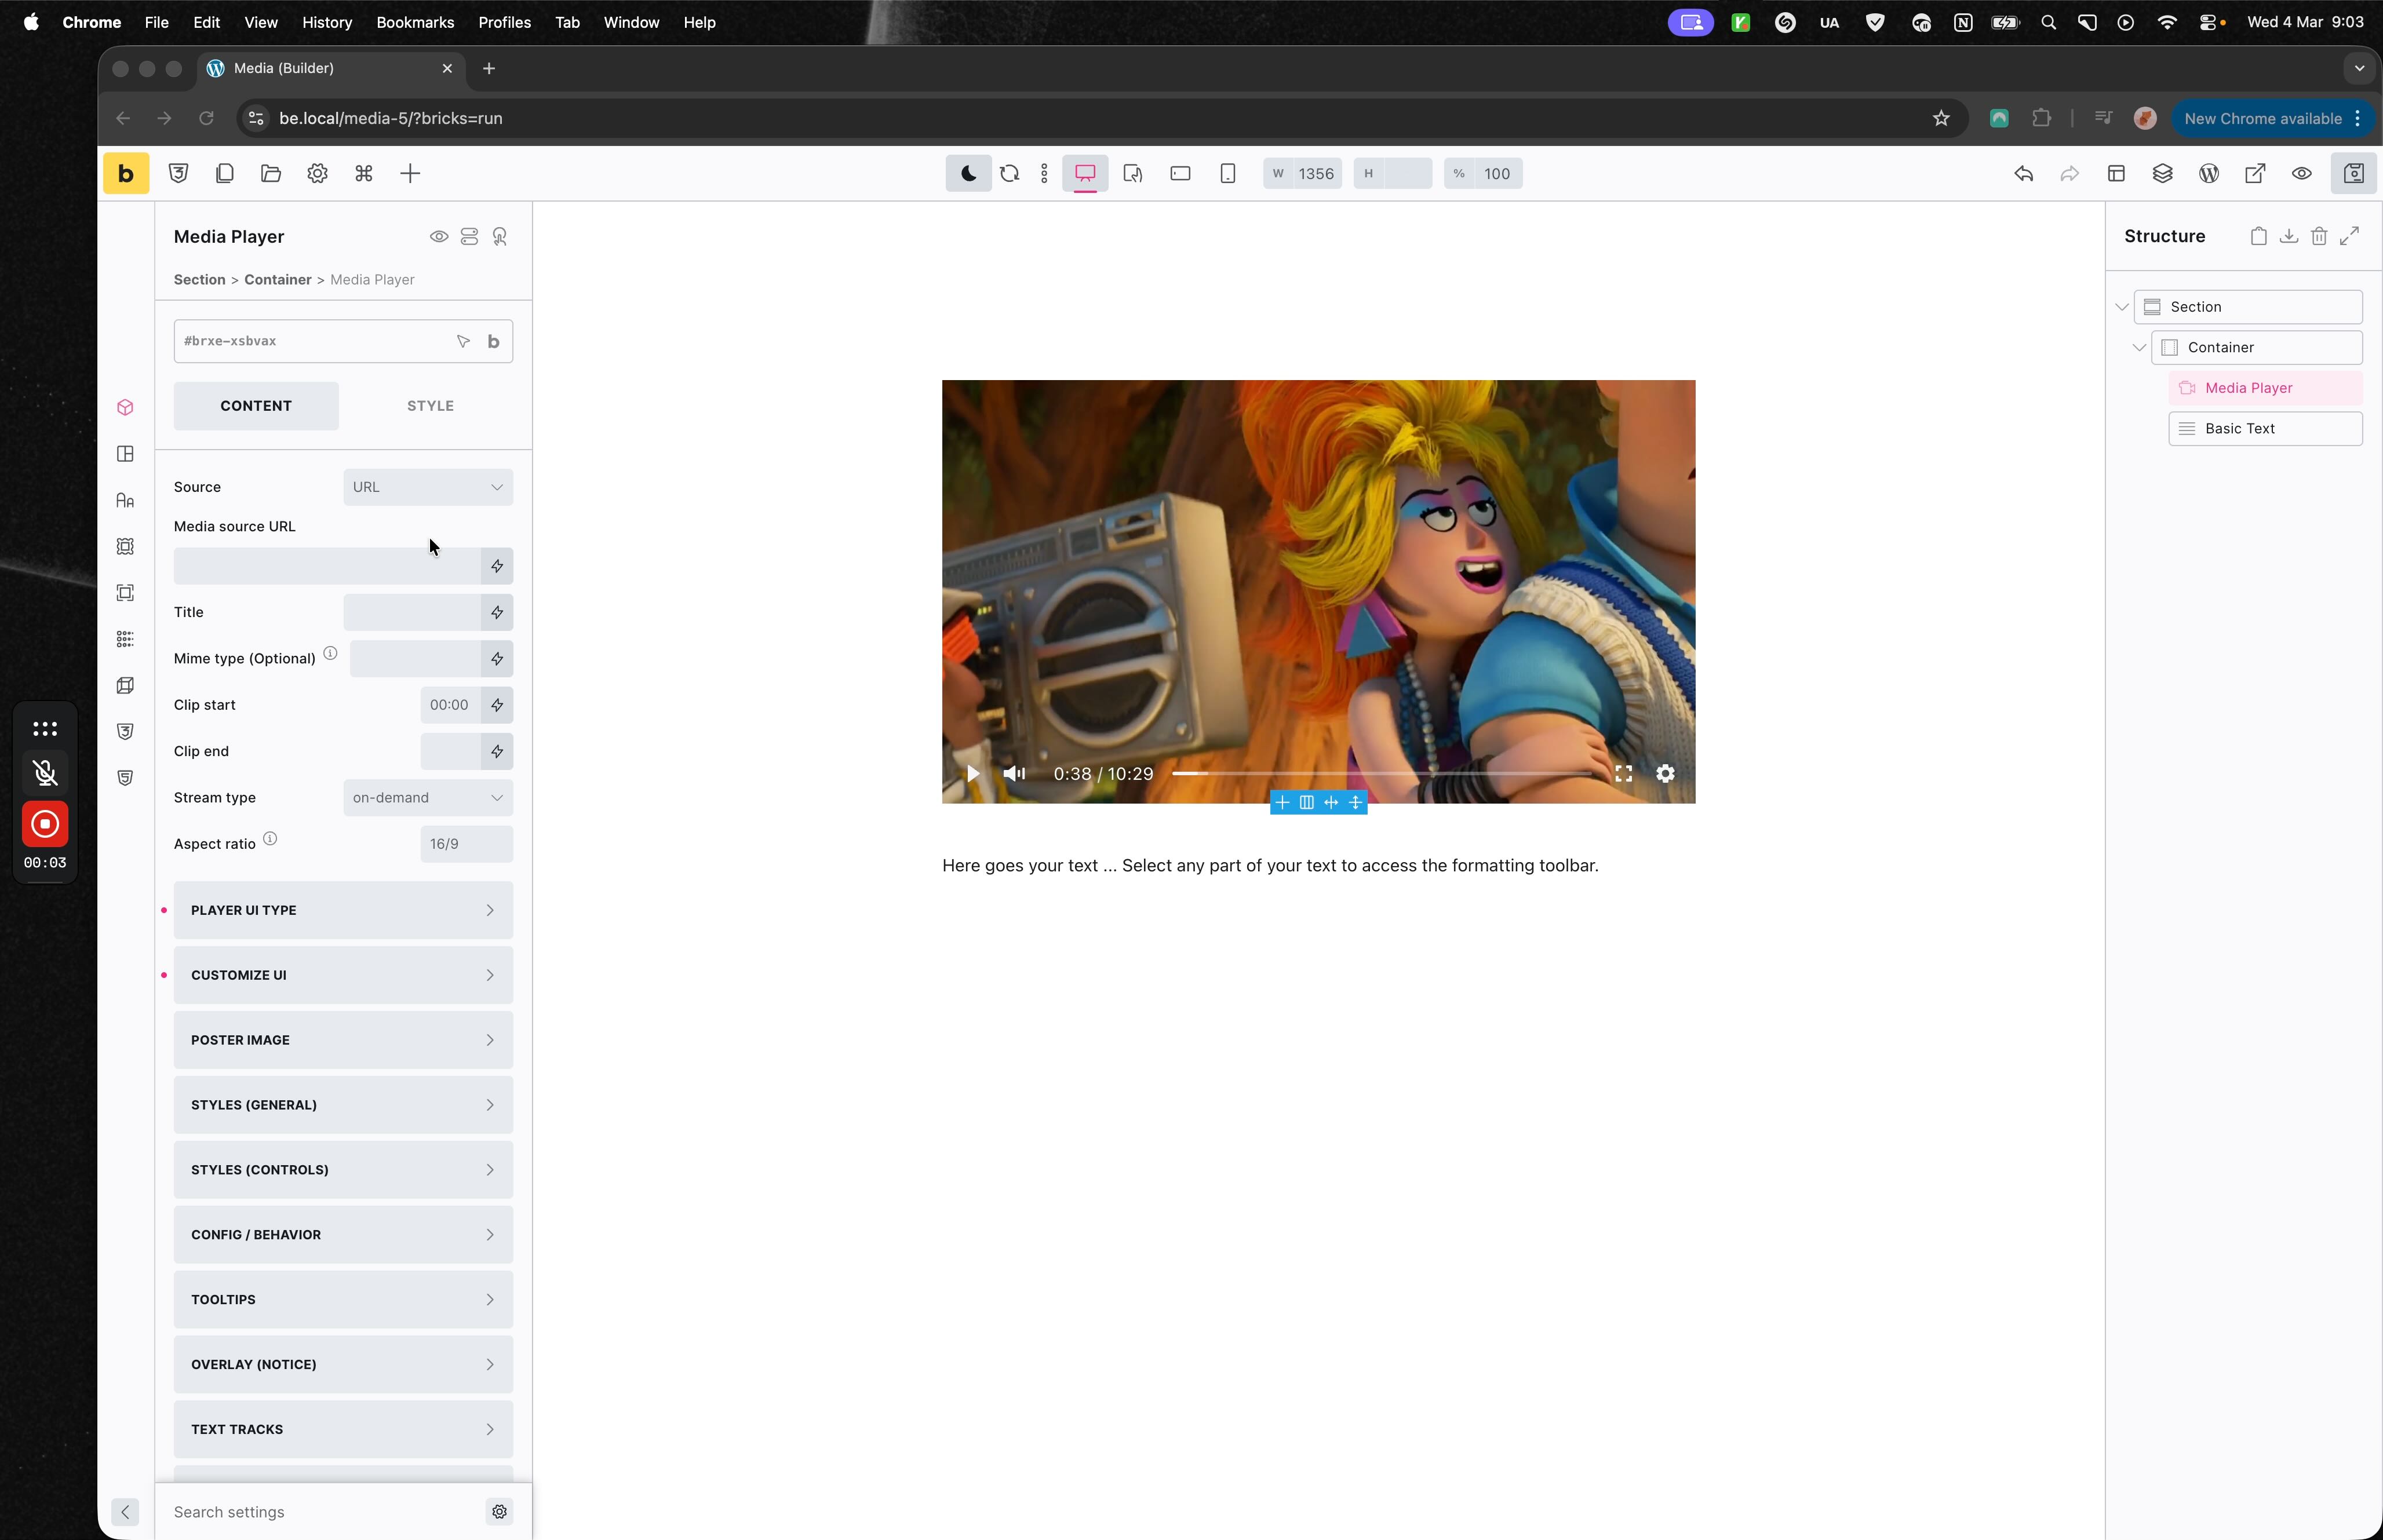Click dynamic data bolt for Title
2383x1540 pixels.
coord(497,613)
